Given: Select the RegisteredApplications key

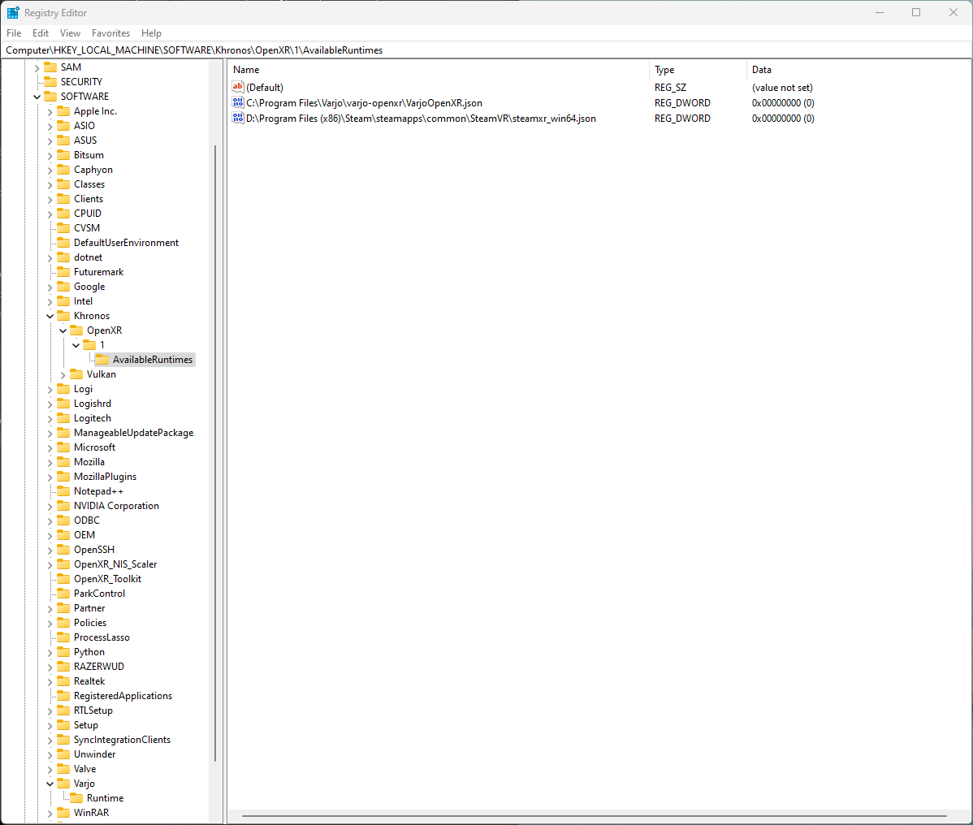Looking at the screenshot, I should coord(123,696).
